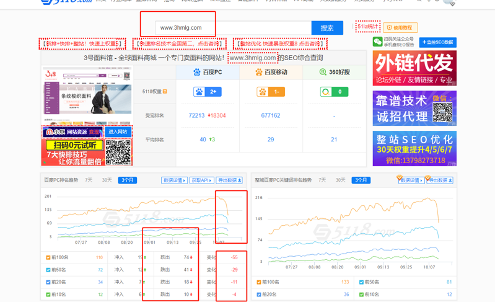Click the 进入网站 button
The height and width of the screenshot is (302, 495).
[118, 131]
